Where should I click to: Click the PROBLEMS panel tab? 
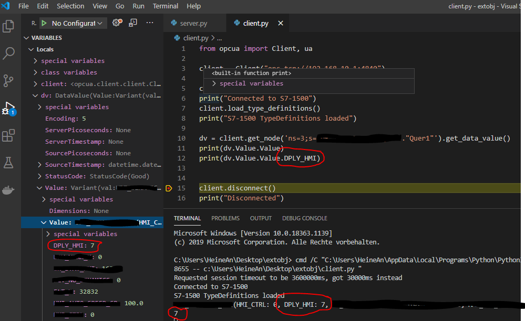pos(225,218)
